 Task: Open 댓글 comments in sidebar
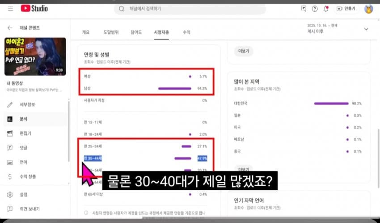23,148
